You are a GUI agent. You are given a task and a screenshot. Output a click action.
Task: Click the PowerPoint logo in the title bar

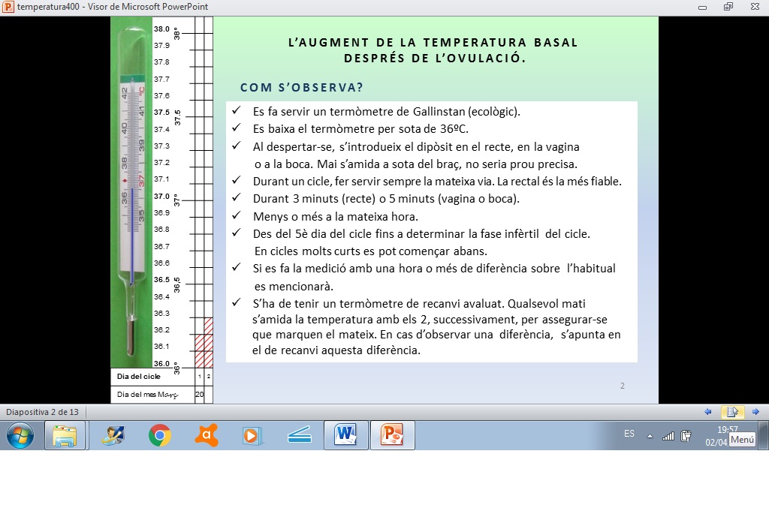(8, 7)
